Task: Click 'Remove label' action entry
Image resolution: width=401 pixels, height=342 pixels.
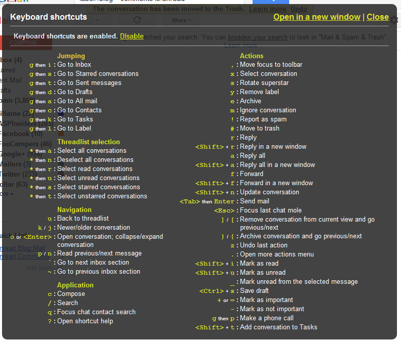Action: [x=259, y=92]
